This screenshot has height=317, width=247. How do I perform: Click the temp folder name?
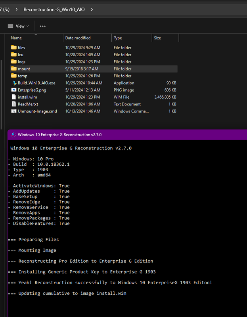(x=23, y=76)
